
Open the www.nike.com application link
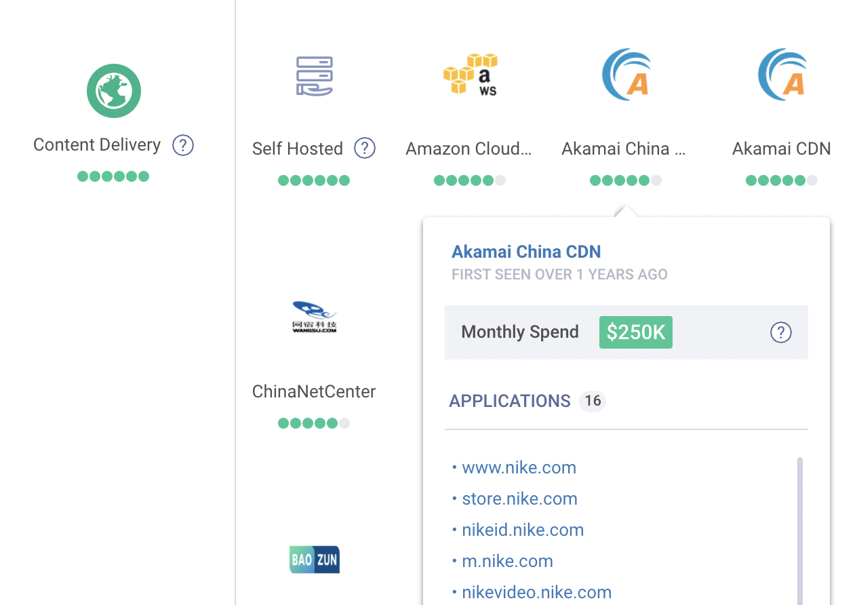[x=519, y=467]
